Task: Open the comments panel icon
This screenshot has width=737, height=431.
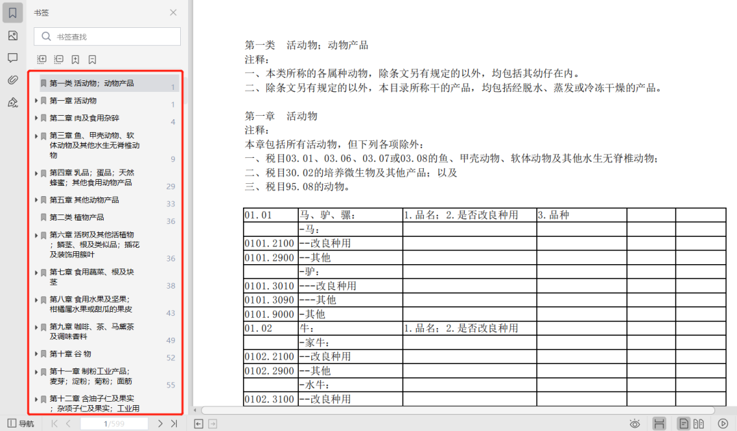Action: (x=13, y=58)
